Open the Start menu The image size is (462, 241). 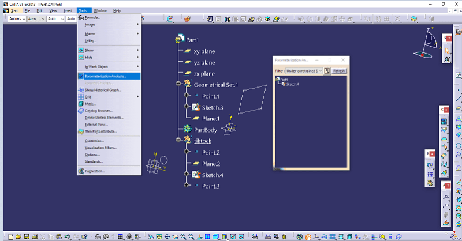click(14, 10)
